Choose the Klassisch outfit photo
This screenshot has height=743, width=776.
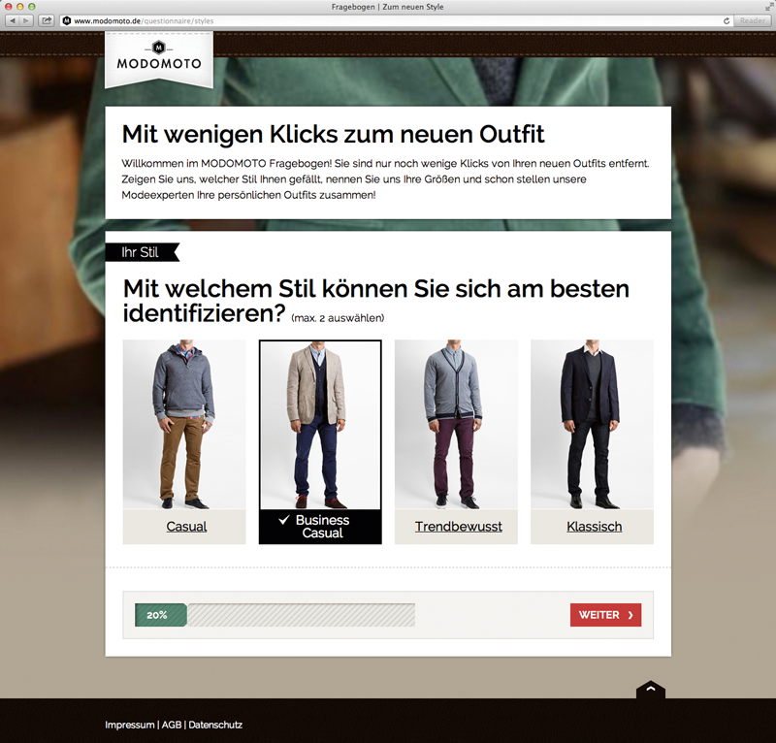point(592,424)
